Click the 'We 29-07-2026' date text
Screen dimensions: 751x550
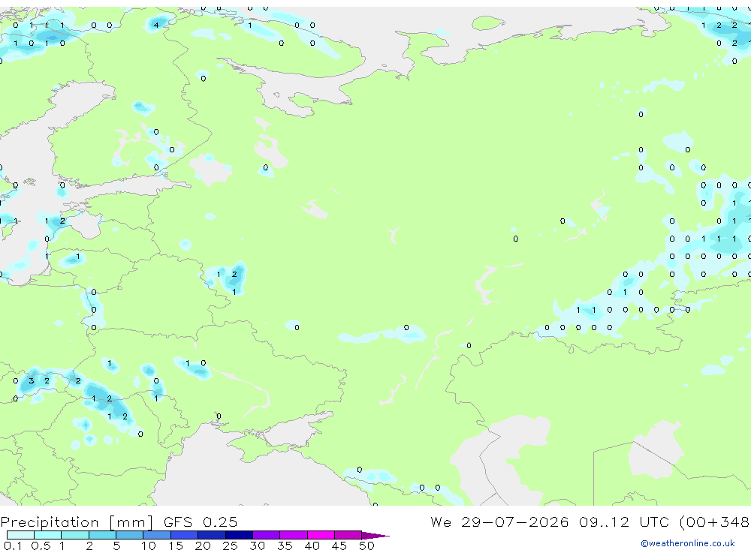coord(499,521)
